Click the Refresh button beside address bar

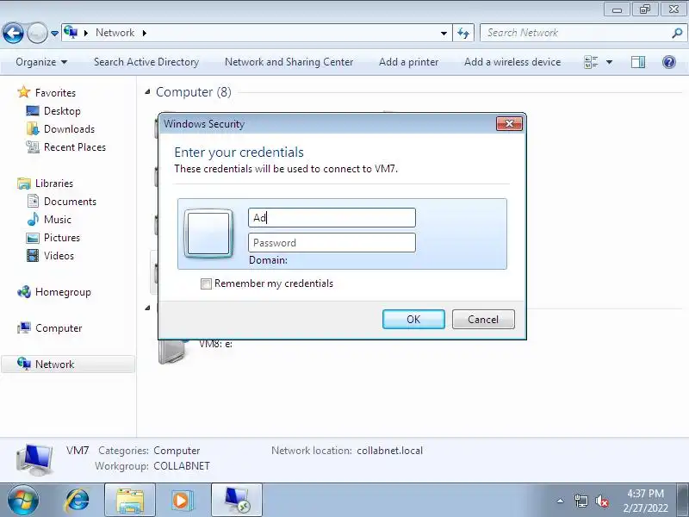463,33
